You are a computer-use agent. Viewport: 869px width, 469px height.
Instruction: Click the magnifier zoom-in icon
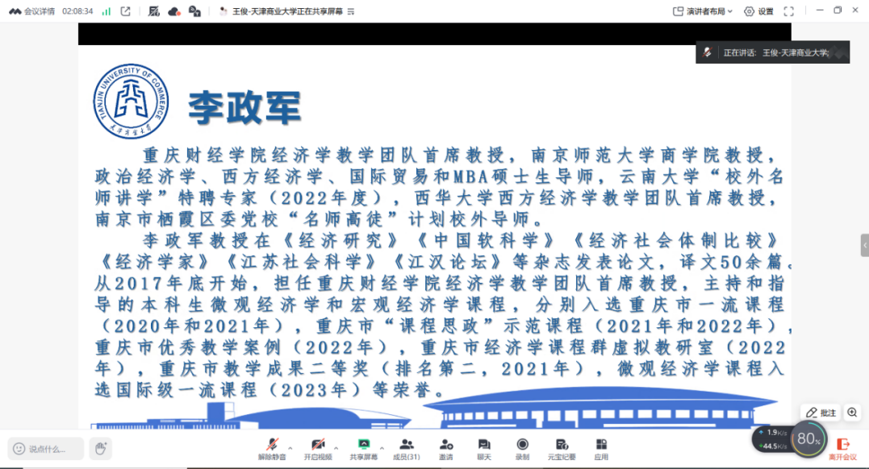click(x=852, y=413)
